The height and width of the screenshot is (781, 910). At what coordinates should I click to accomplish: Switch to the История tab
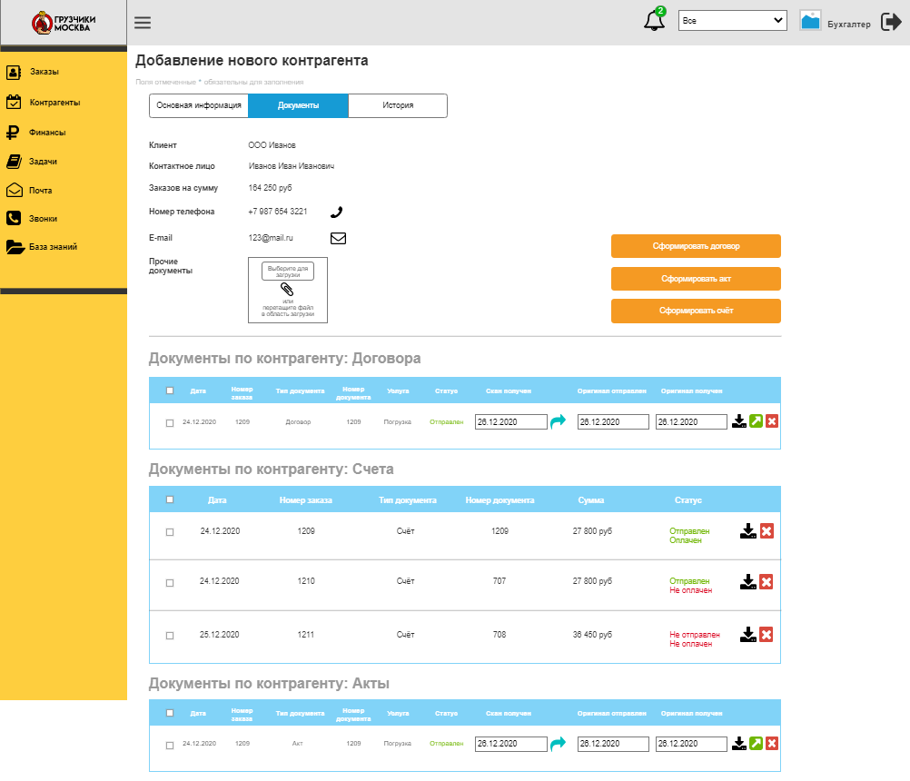(398, 105)
